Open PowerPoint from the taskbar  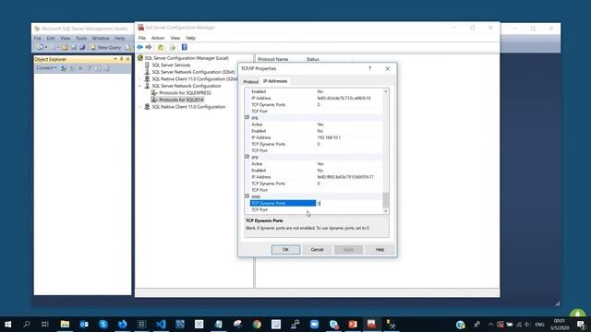353,324
